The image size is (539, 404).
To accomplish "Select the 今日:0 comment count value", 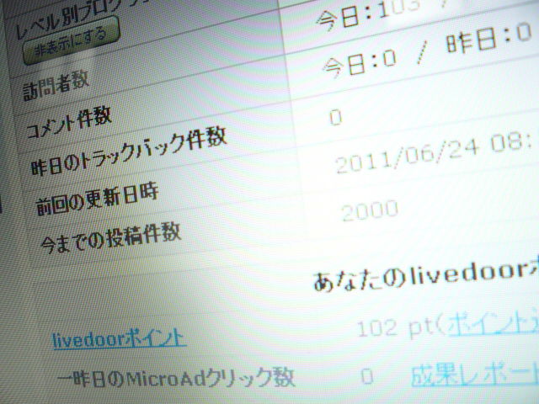I will [360, 66].
